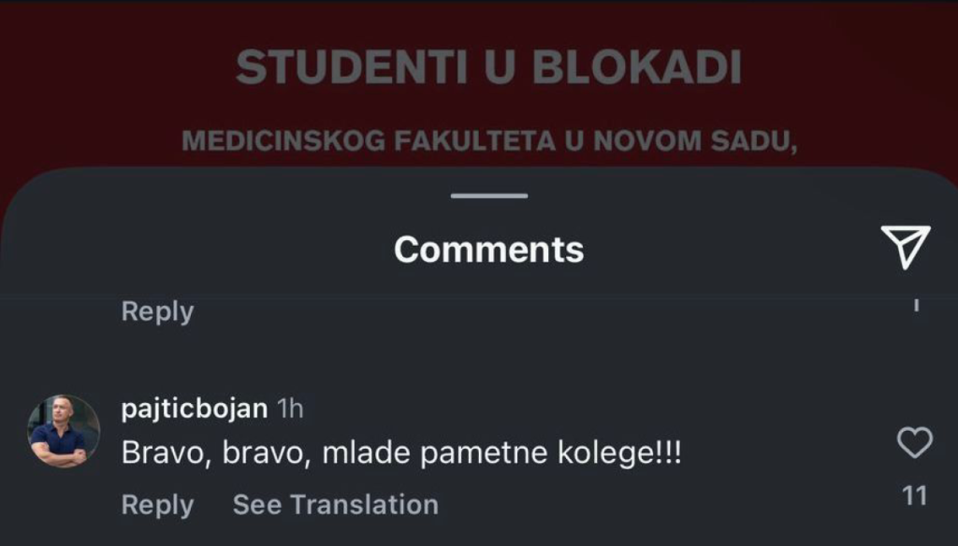Like pajticbojan's comment with the heart
This screenshot has width=958, height=546.
coord(914,442)
